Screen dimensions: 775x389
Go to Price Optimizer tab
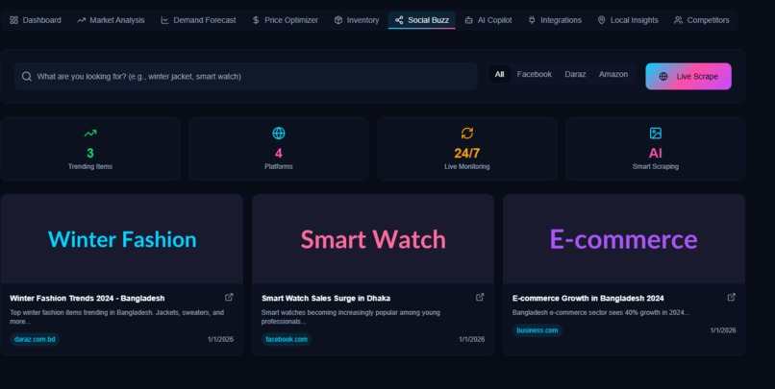coord(285,20)
